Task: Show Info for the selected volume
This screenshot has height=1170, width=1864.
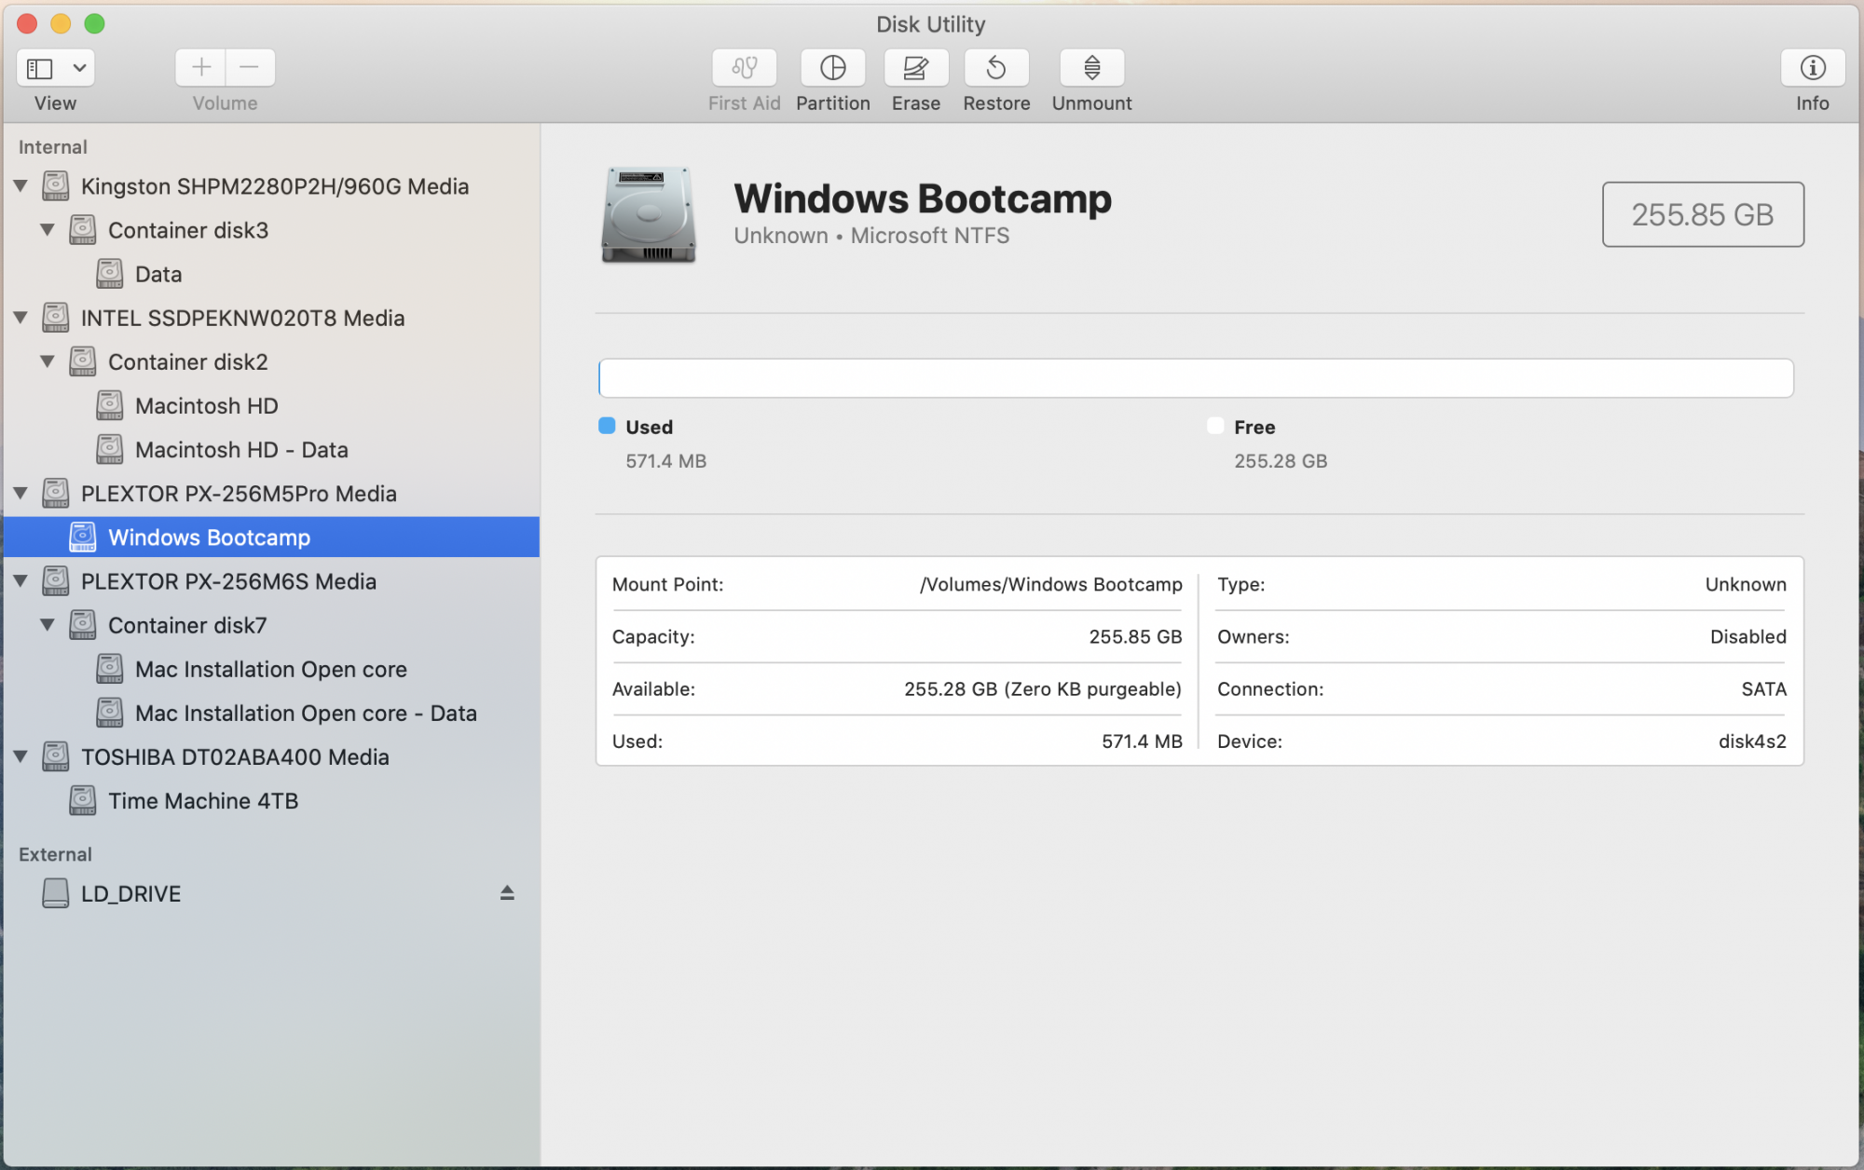Action: (1812, 67)
